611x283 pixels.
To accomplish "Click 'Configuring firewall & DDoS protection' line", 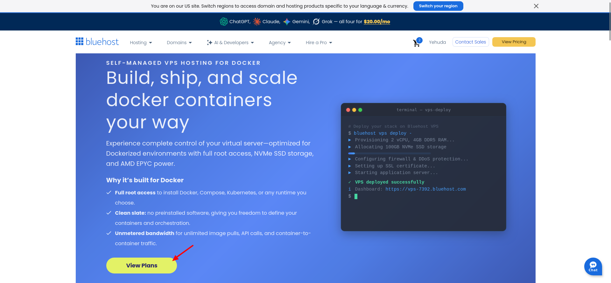I will [412, 159].
